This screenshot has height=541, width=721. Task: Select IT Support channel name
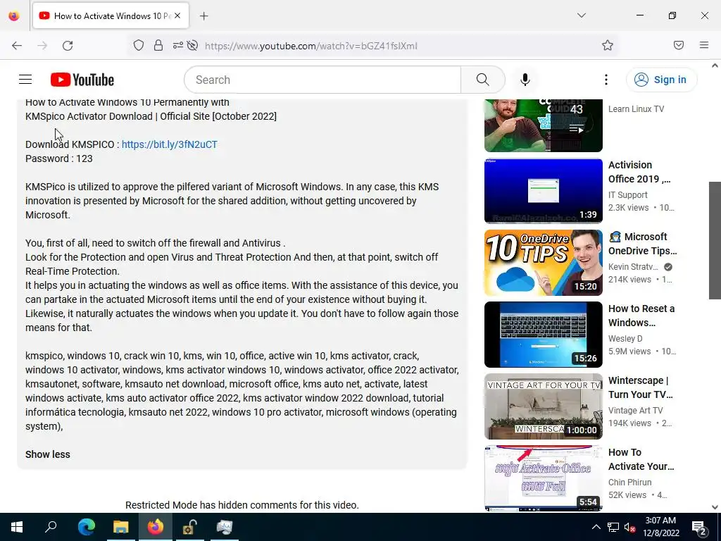[627, 195]
